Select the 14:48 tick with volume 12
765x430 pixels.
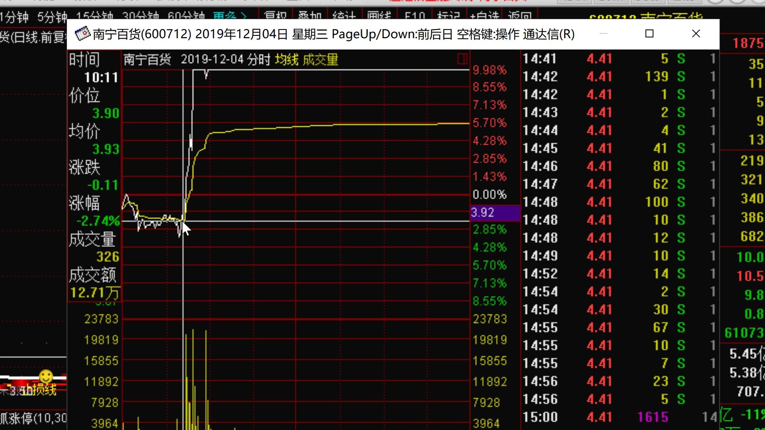[620, 238]
